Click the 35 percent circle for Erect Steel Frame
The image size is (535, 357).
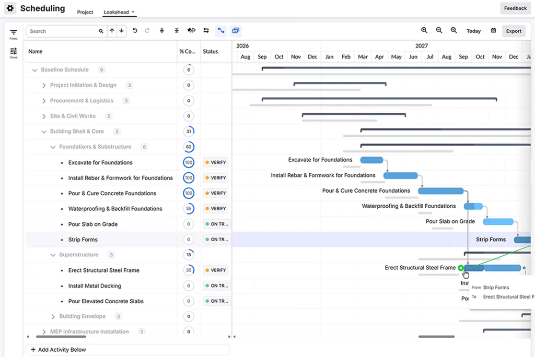[189, 270]
